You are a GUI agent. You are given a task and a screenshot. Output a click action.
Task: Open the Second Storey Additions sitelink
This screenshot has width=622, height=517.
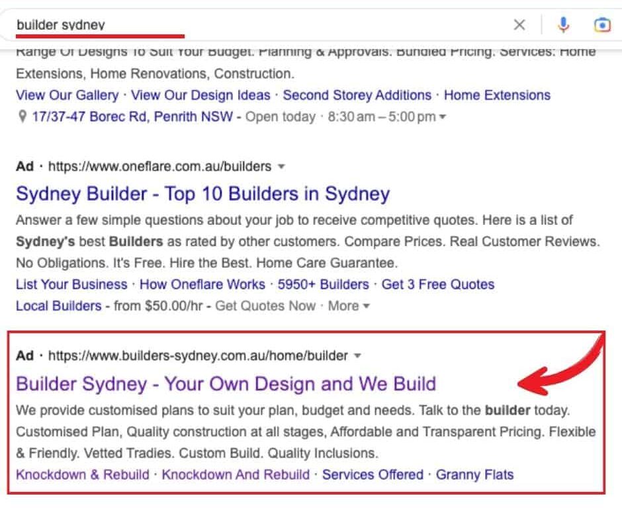[x=357, y=95]
